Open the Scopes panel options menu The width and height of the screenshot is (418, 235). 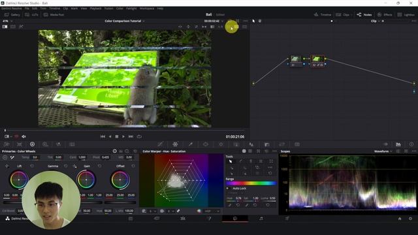tap(413, 151)
